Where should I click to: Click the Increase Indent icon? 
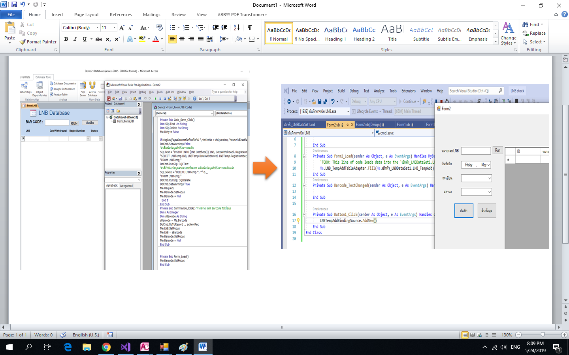[x=224, y=28]
